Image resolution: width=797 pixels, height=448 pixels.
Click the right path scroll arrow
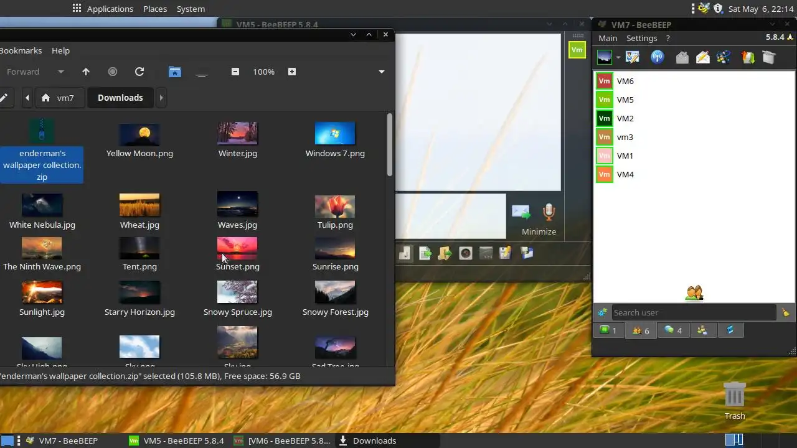point(161,98)
